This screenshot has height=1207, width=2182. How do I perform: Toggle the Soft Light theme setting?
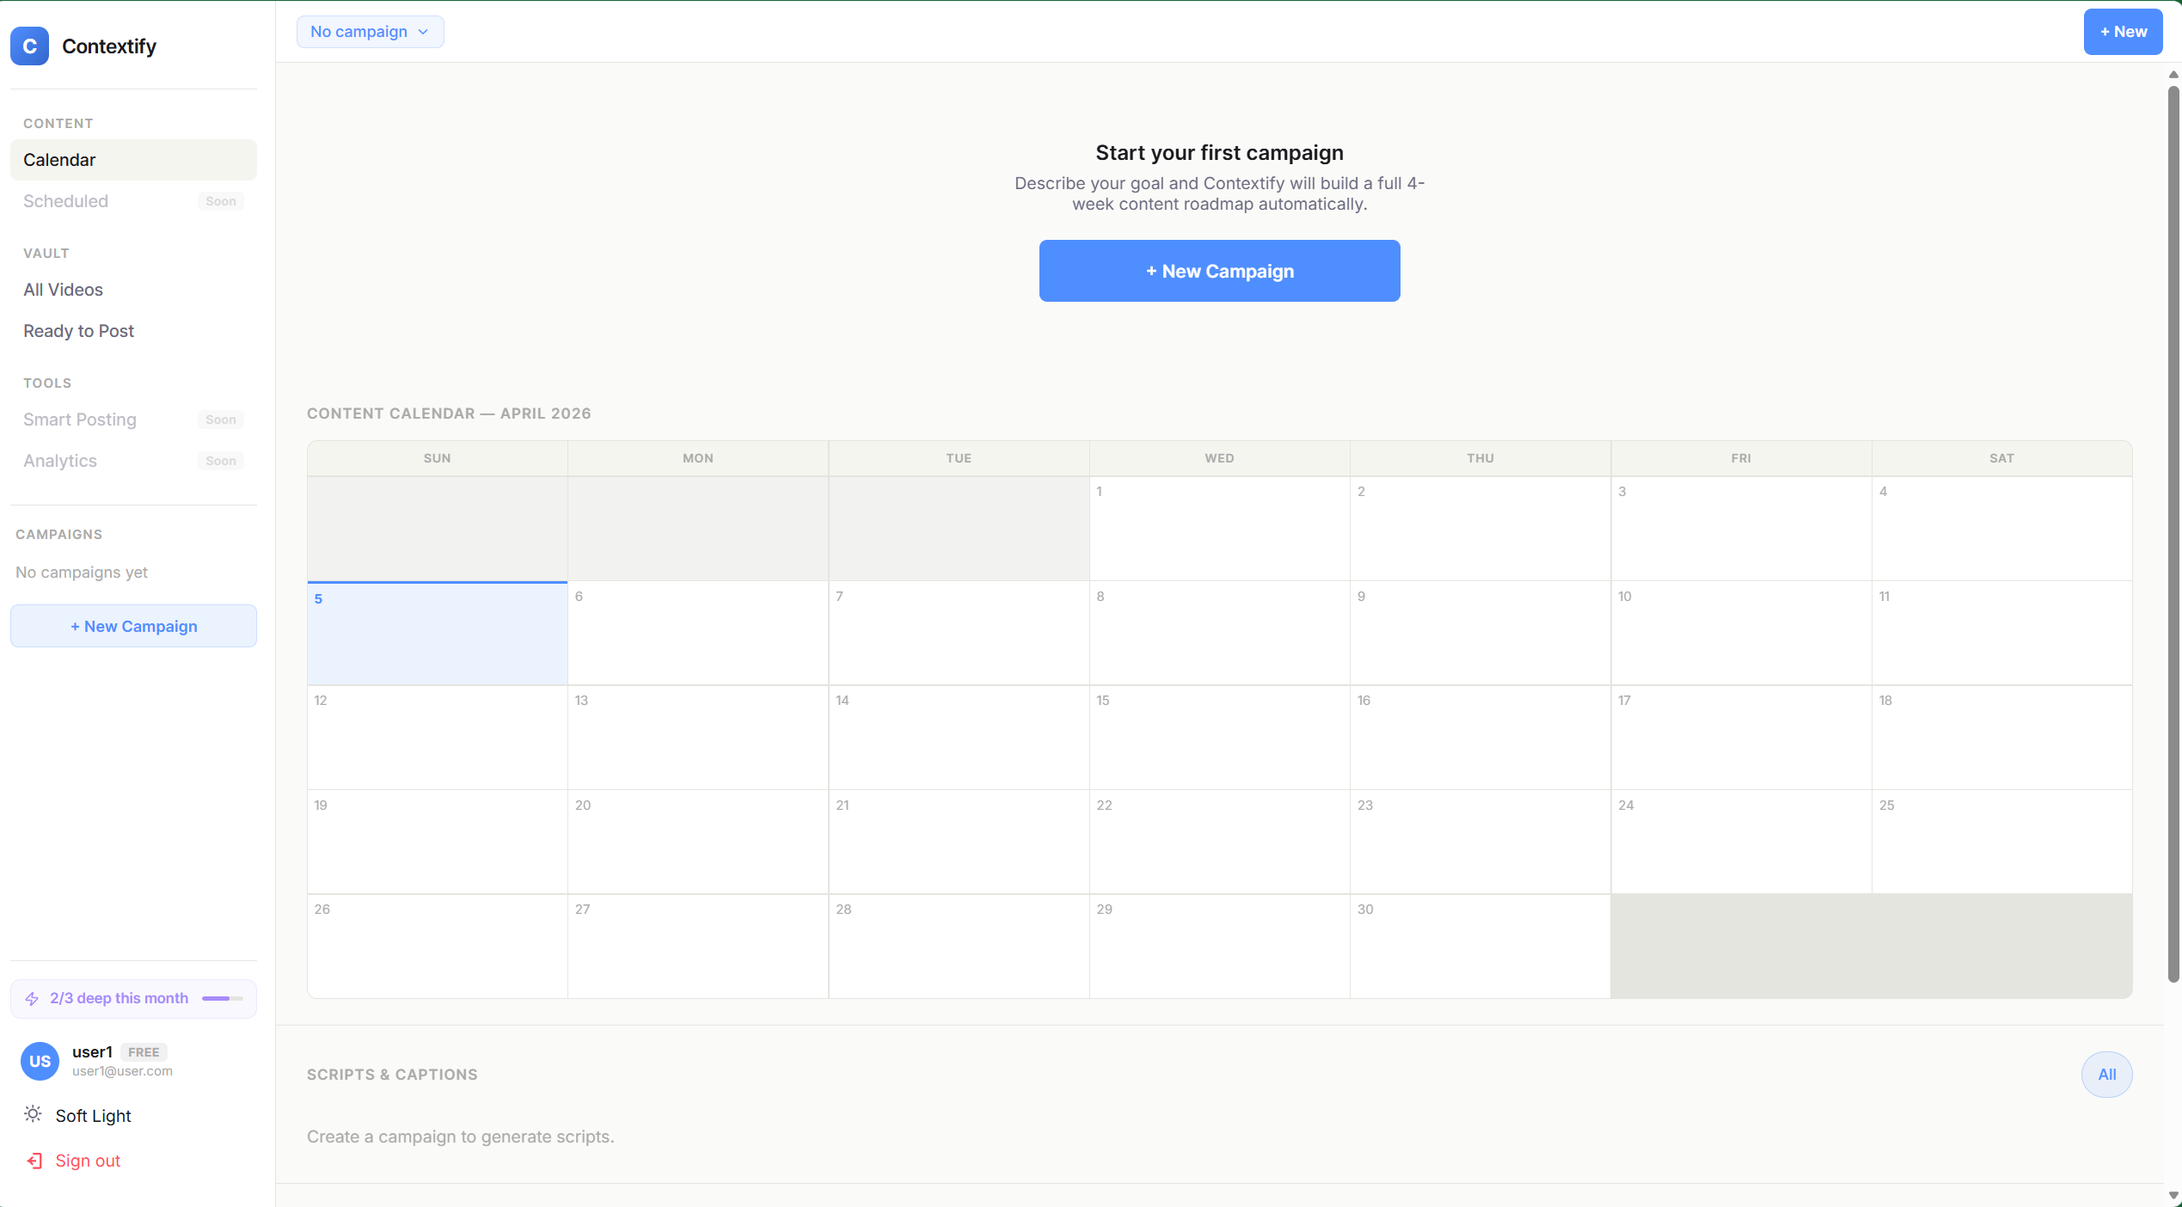[x=93, y=1116]
